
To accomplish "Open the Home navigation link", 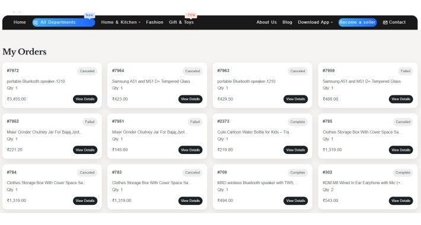I will point(20,22).
